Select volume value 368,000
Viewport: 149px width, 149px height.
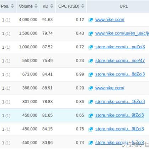[30, 88]
